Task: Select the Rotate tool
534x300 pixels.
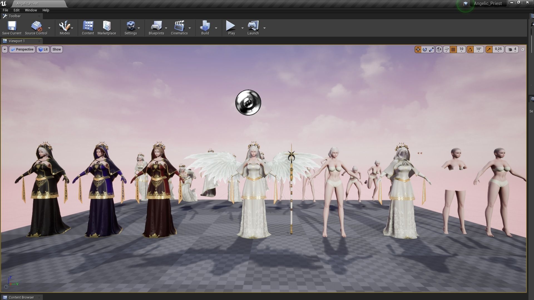Action: click(x=425, y=49)
